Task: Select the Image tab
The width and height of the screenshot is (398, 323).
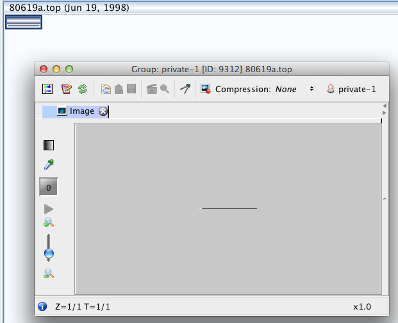Action: 75,111
